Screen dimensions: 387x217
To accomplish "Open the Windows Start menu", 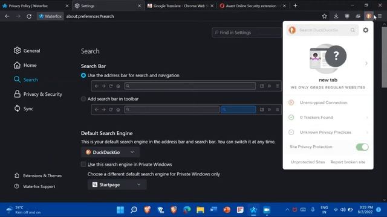I will [x=120, y=210].
